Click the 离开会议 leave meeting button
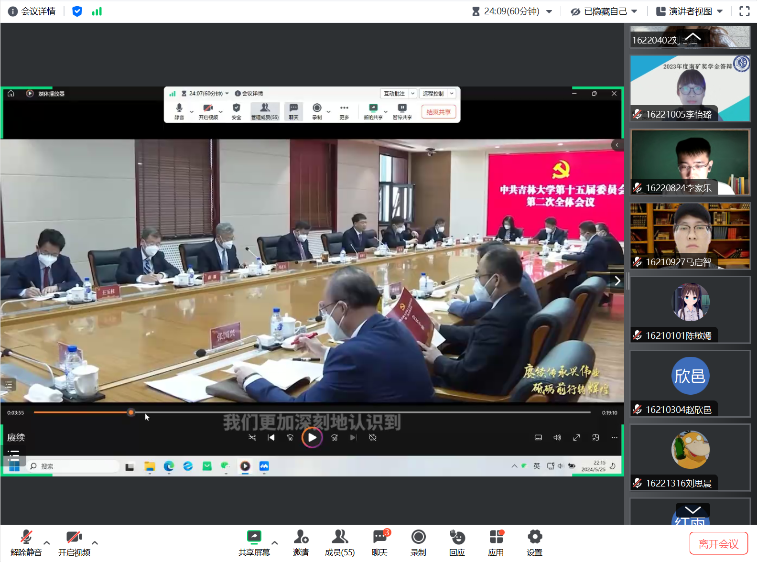The height and width of the screenshot is (562, 757). tap(718, 544)
